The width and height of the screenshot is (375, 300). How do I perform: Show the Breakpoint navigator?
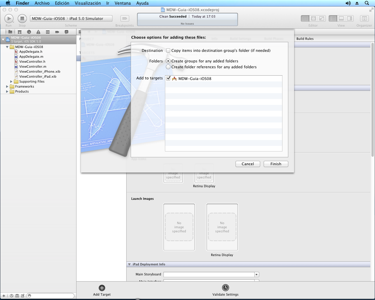(x=57, y=32)
